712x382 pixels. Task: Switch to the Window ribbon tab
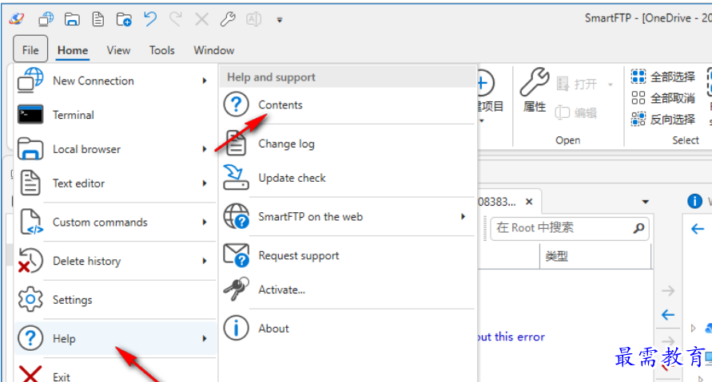214,50
